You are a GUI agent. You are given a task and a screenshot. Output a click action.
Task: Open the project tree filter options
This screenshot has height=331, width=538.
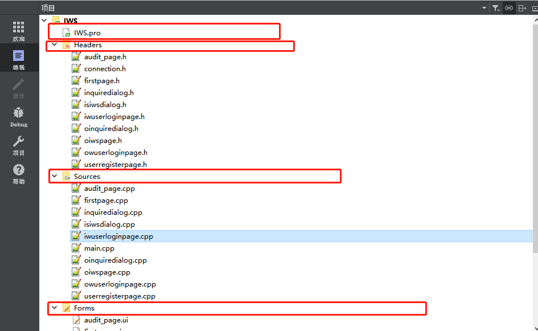coord(497,8)
